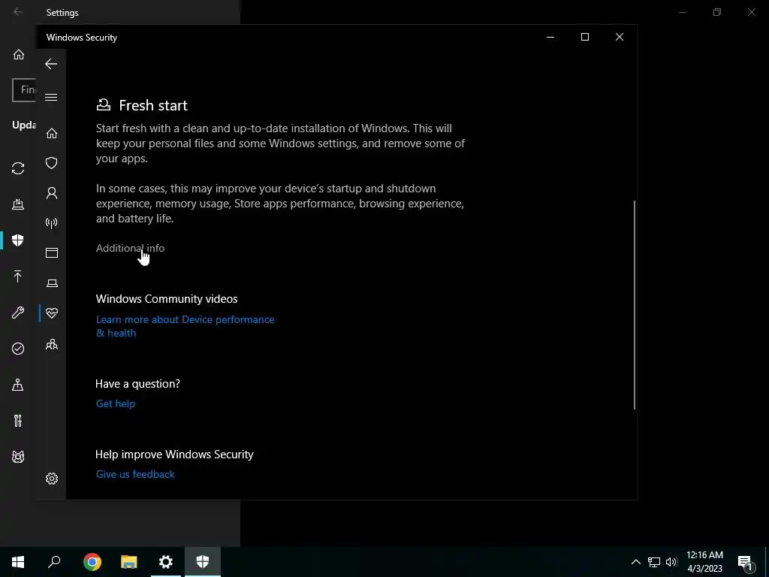Open Learn more about Device performance link
The width and height of the screenshot is (769, 577).
tap(185, 326)
